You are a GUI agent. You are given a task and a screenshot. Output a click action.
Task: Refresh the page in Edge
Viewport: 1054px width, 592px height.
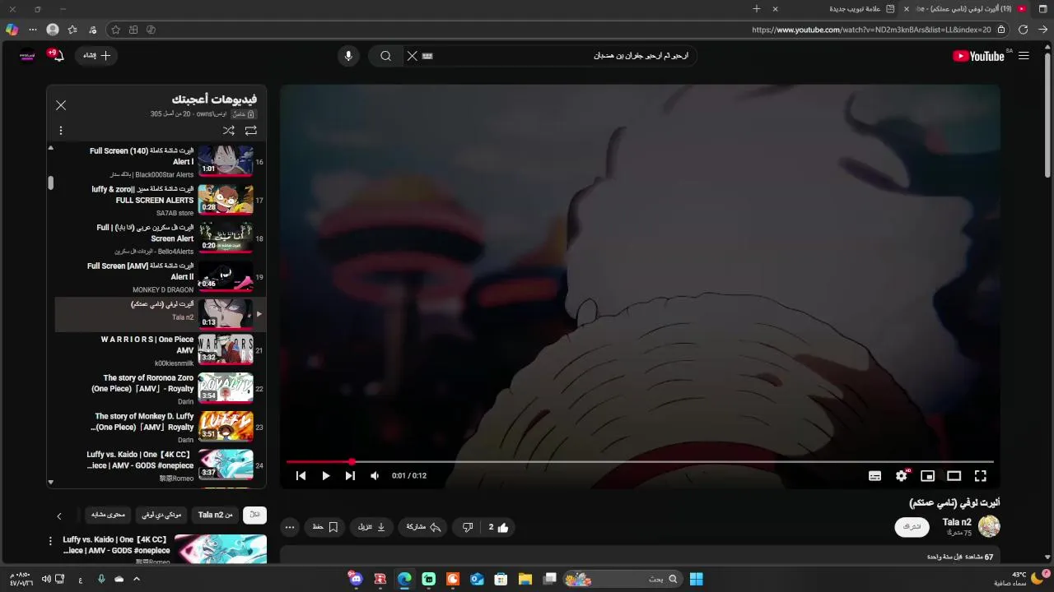pyautogui.click(x=1023, y=30)
